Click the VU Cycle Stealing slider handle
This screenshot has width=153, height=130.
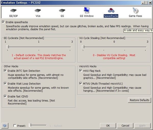point(83,47)
